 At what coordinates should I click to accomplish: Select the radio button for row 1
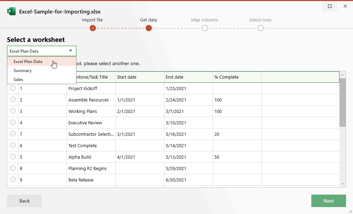[x=13, y=88]
